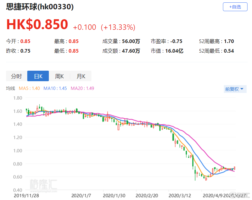The height and width of the screenshot is (200, 252).
Task: Click the 最高 daily high value
Action: coord(74,41)
